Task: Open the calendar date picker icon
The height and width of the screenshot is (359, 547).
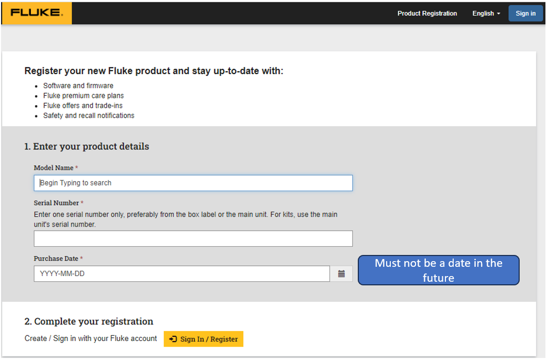Action: [x=341, y=274]
